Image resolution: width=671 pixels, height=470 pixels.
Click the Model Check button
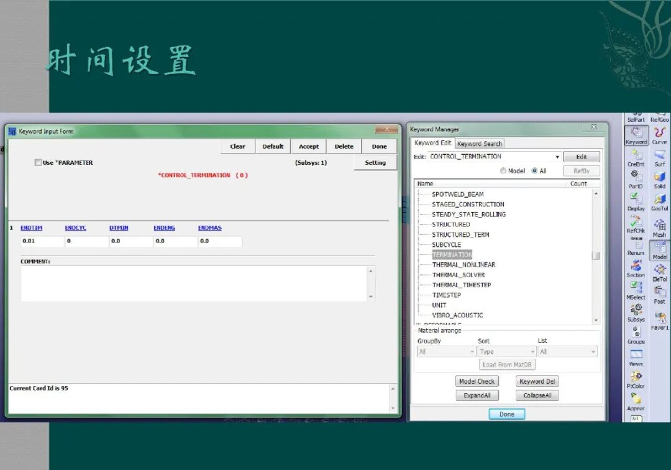point(477,381)
